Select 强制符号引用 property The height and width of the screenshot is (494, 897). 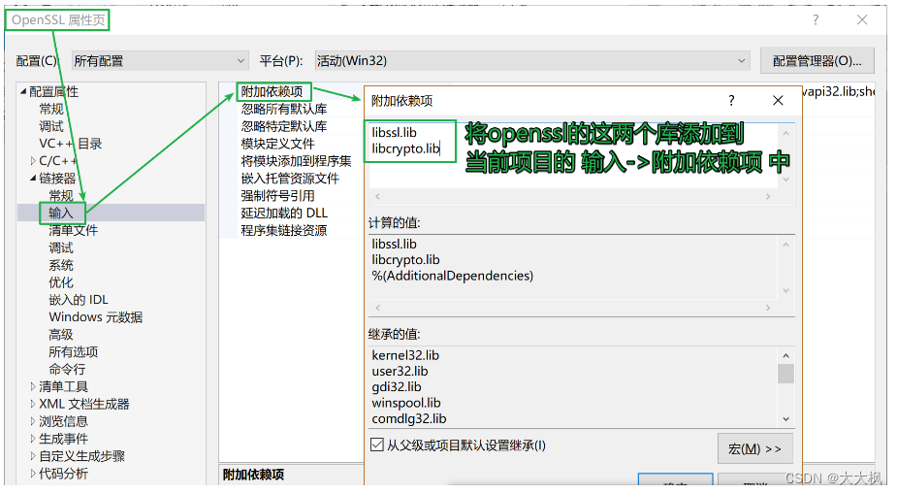277,196
